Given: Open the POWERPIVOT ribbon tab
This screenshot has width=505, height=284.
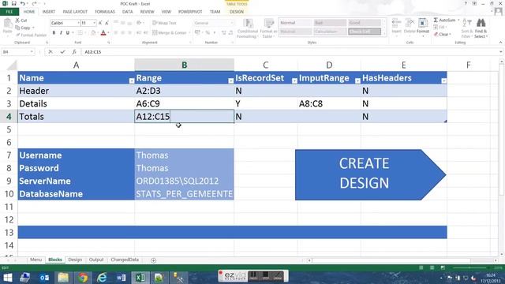Looking at the screenshot, I should tap(190, 12).
